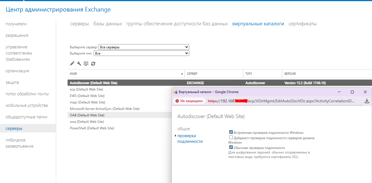Go to 'получатели' in left sidebar

click(x=16, y=24)
